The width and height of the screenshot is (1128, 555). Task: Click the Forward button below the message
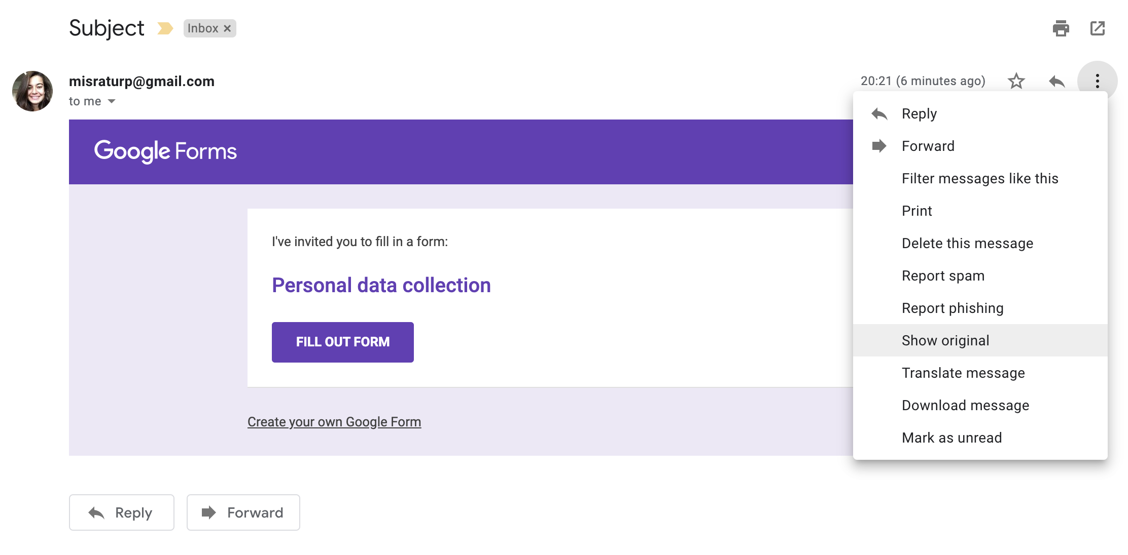click(x=243, y=512)
